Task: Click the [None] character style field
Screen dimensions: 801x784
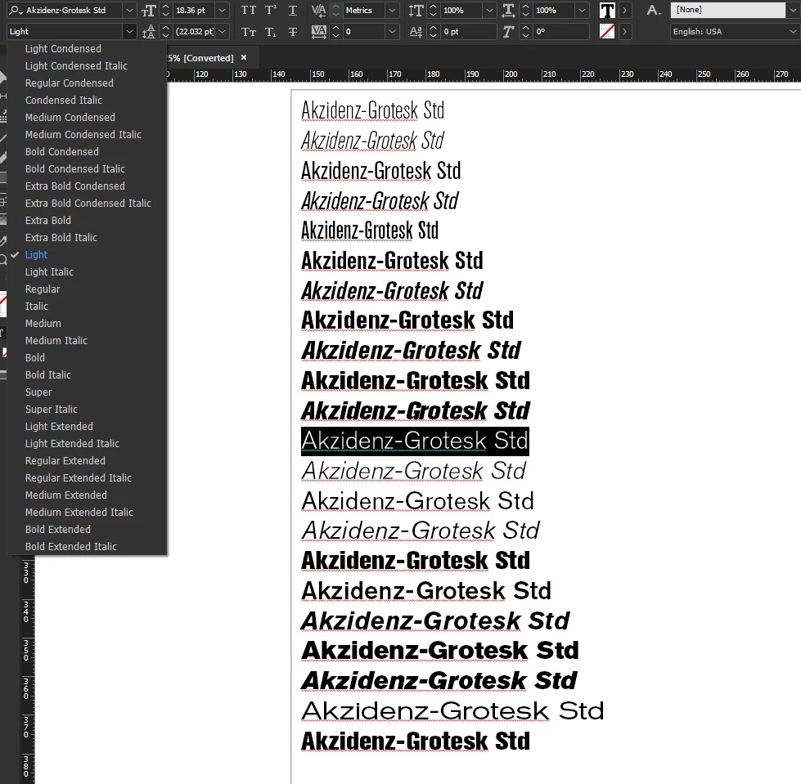Action: coord(728,10)
